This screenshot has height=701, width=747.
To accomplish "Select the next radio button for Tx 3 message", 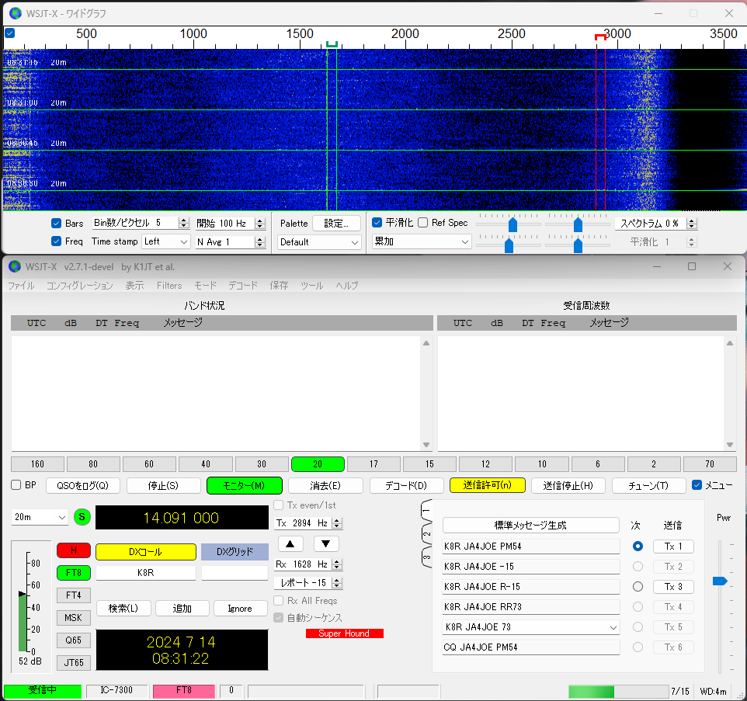I will pyautogui.click(x=638, y=587).
